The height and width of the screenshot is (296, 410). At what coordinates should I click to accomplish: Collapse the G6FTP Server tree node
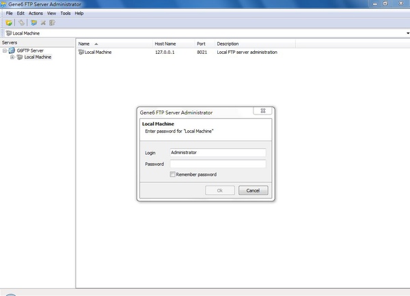coord(5,50)
